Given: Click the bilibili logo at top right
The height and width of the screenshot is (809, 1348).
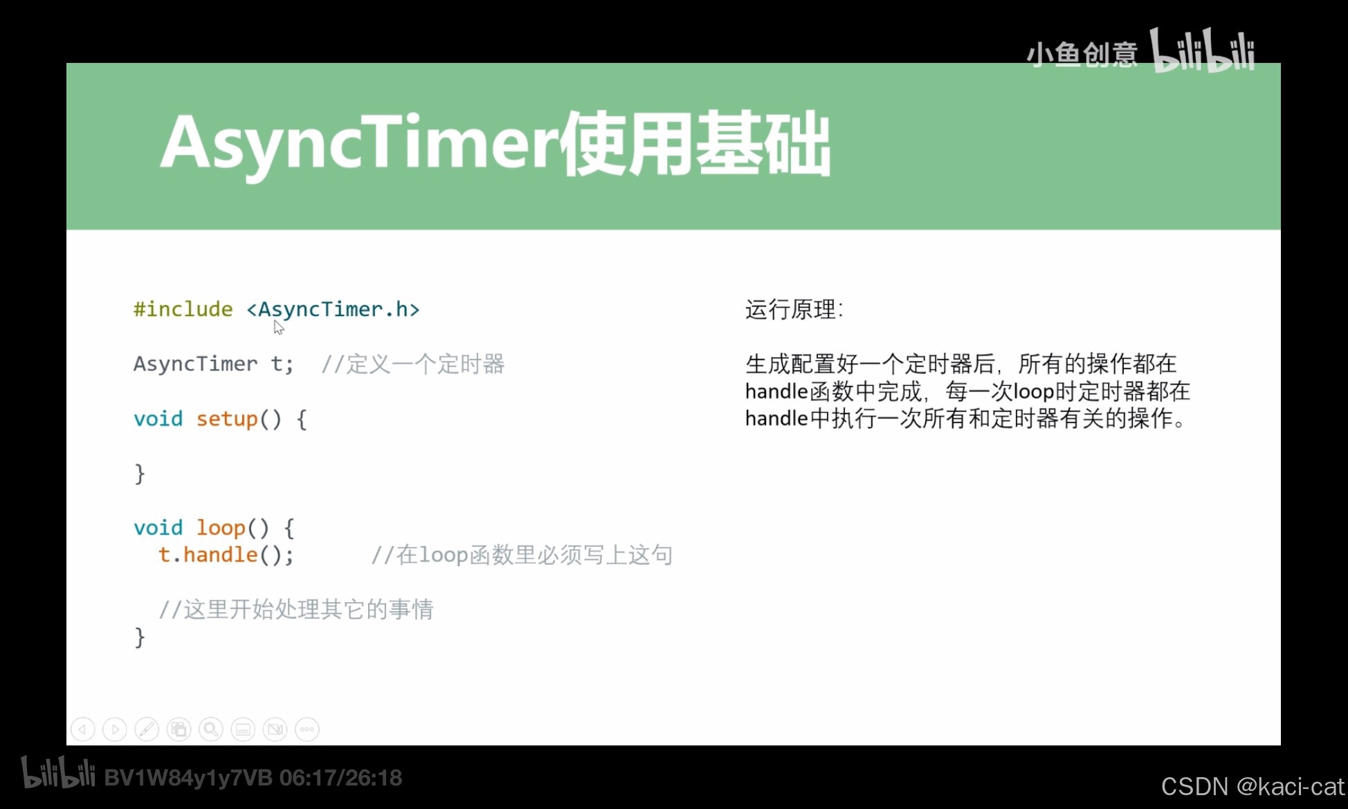Looking at the screenshot, I should 1202,50.
